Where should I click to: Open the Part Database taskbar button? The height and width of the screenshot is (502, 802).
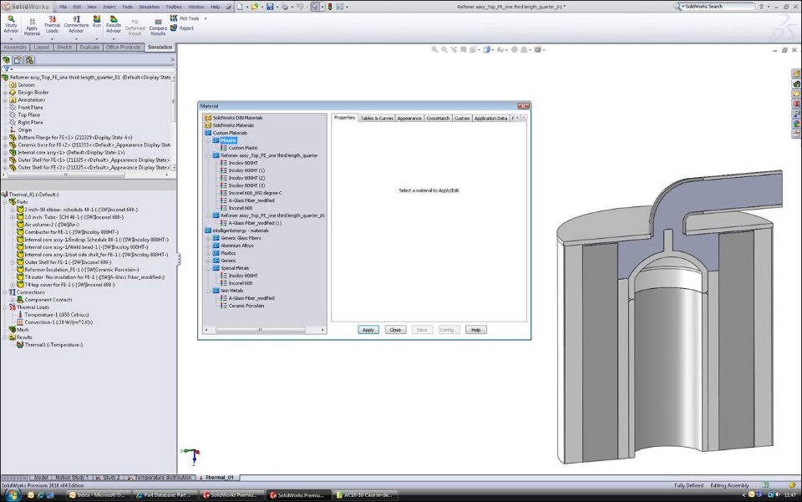click(165, 494)
